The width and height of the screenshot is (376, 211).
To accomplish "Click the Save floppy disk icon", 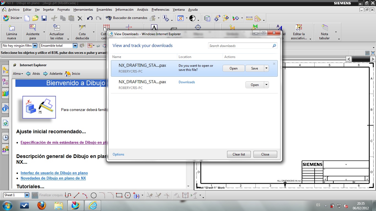I will point(44,18).
